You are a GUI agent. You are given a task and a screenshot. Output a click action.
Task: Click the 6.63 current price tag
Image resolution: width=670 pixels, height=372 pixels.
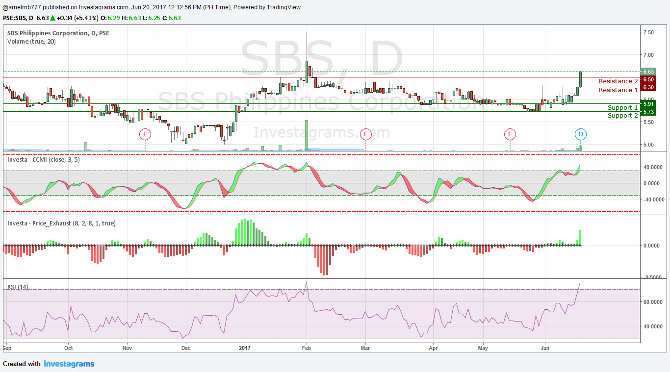[648, 72]
